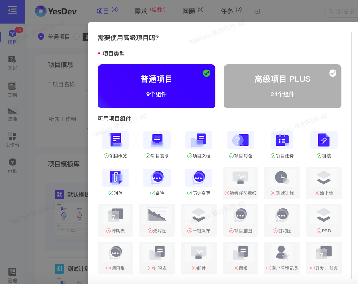The width and height of the screenshot is (358, 284).
Task: Collapse the left sidebar with the top-left chevron
Action: [x=12, y=11]
